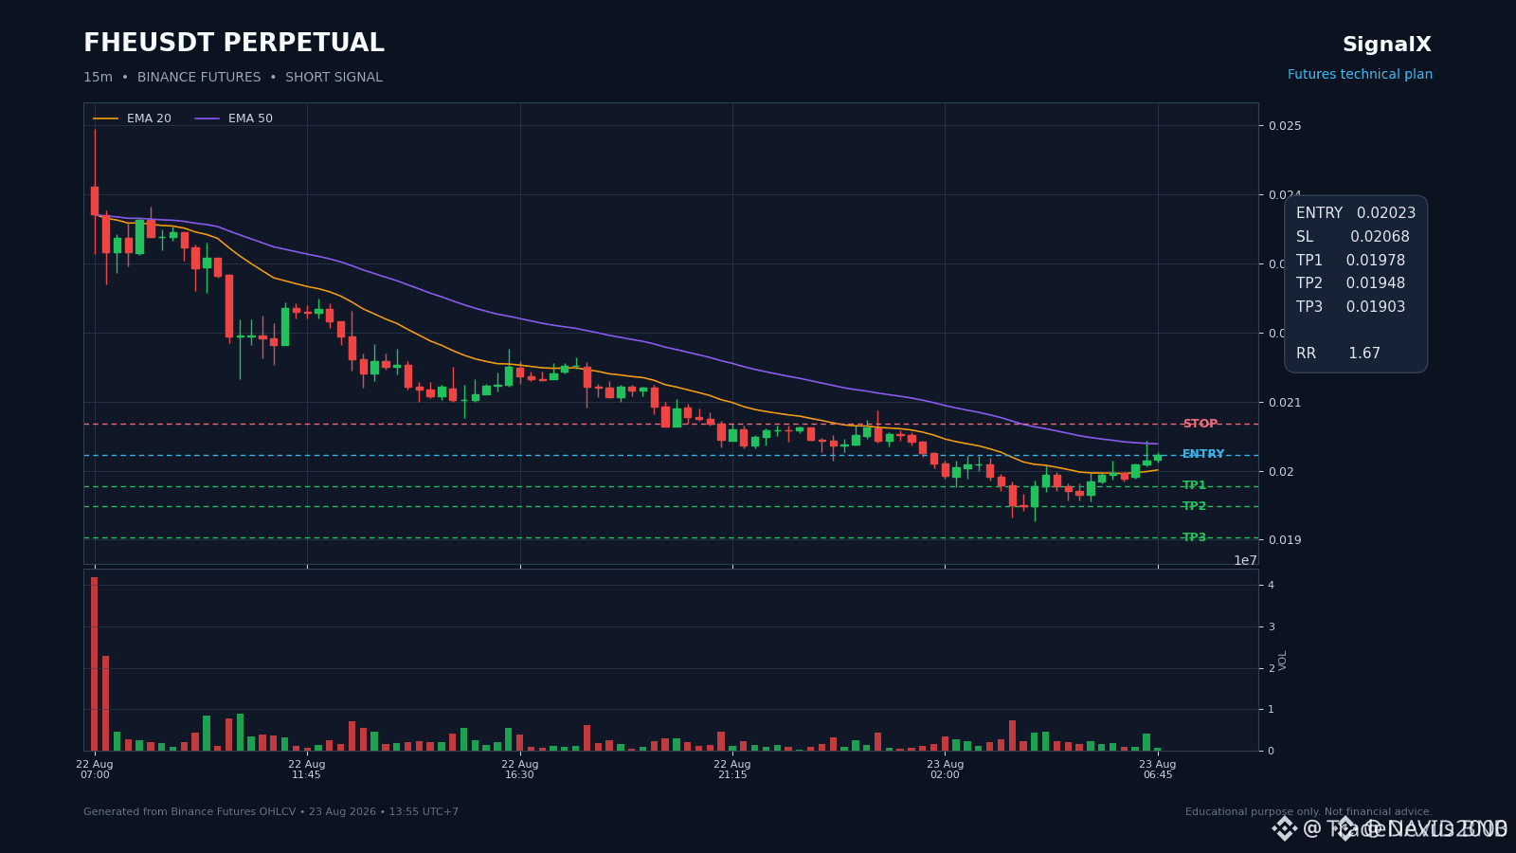Select the "SL 0.02068" row in the plan box
The width and height of the screenshot is (1516, 853).
pos(1353,237)
